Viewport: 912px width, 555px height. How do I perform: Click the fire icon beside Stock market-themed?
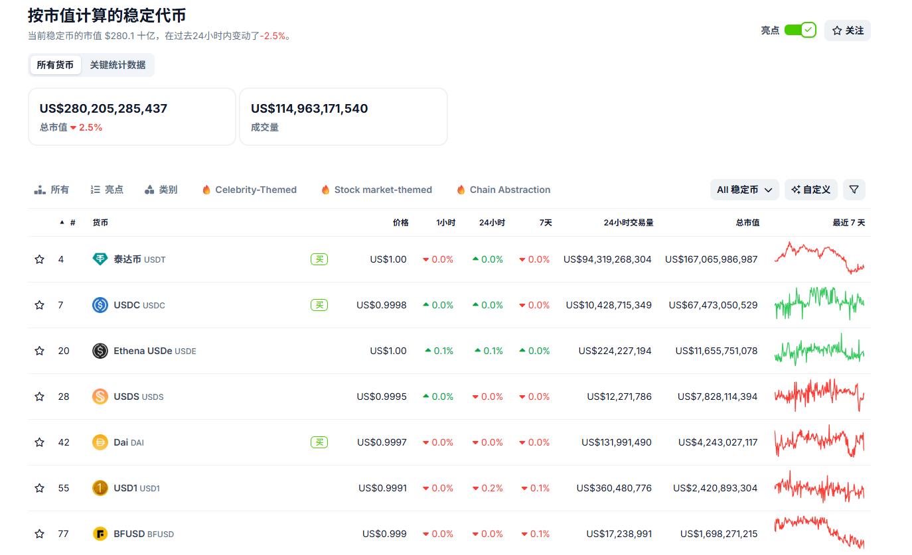point(325,190)
